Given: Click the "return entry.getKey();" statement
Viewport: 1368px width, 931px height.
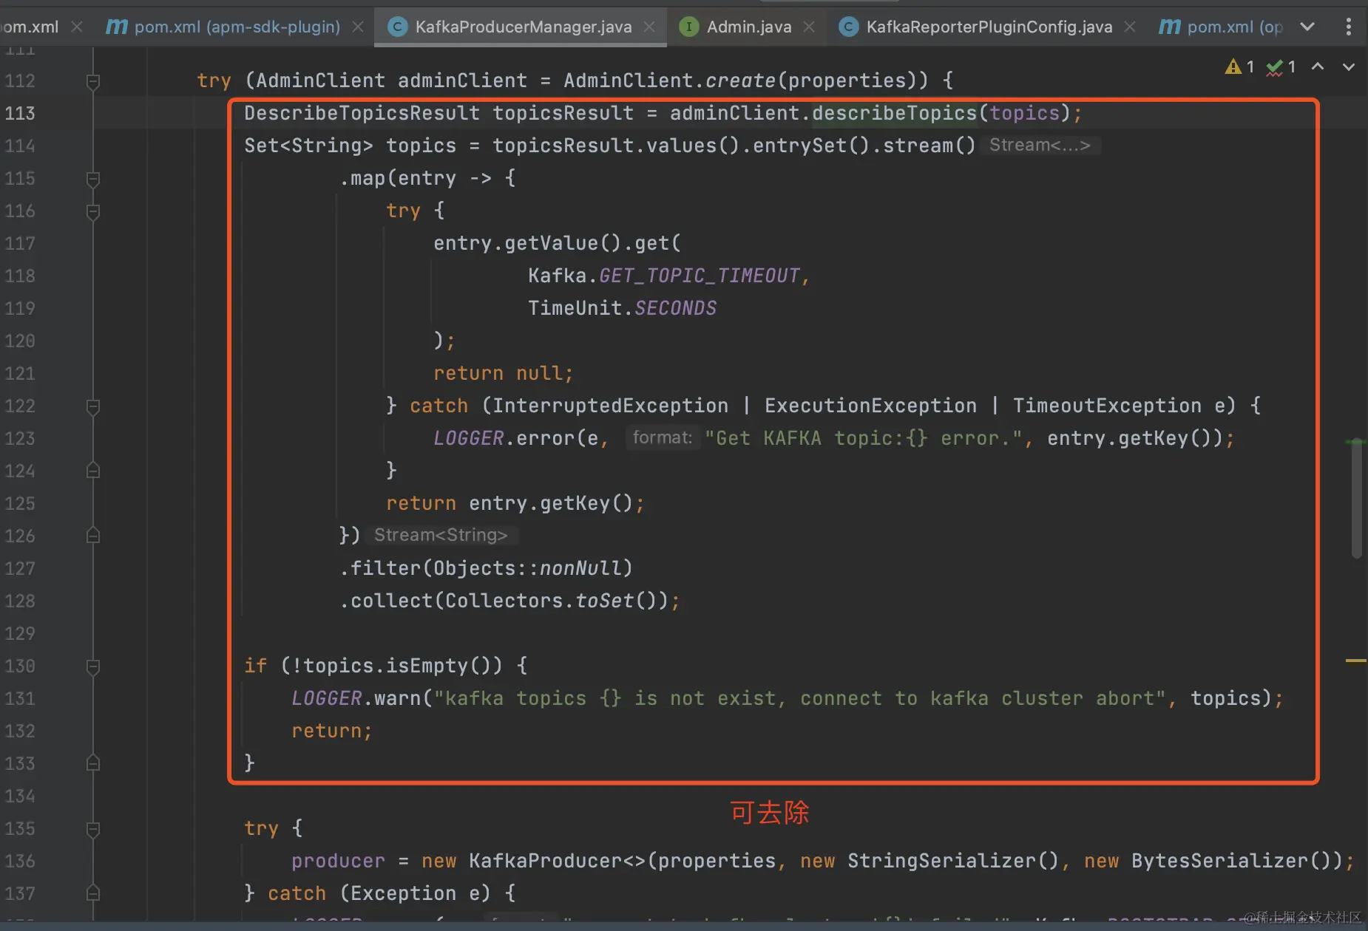Looking at the screenshot, I should (x=515, y=503).
